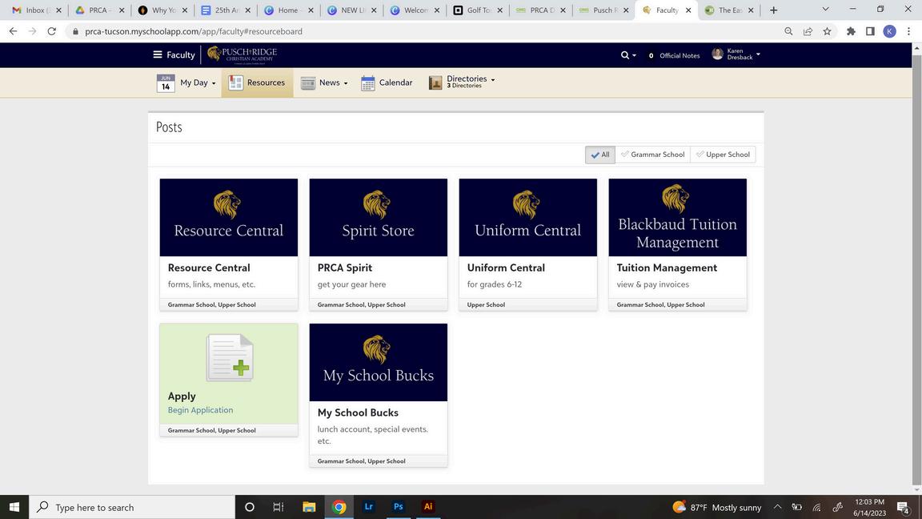Image resolution: width=922 pixels, height=519 pixels.
Task: Open File Explorer from the taskbar
Action: [x=309, y=507]
